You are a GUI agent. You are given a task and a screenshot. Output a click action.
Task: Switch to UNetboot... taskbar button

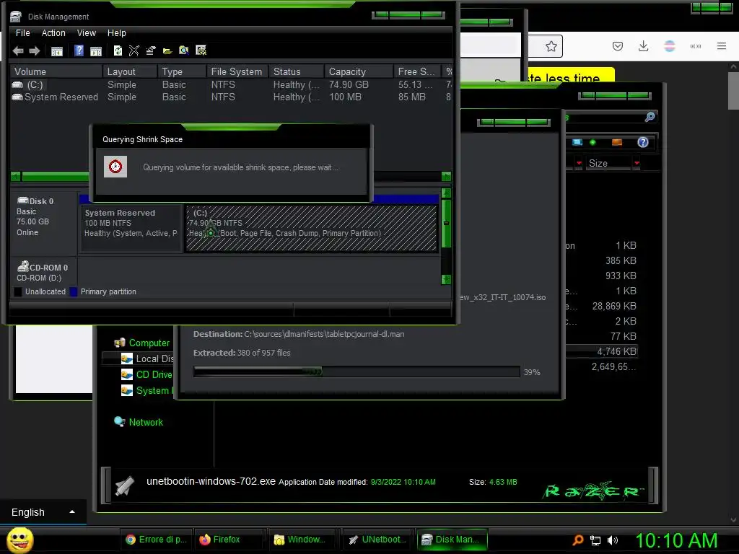pos(376,540)
